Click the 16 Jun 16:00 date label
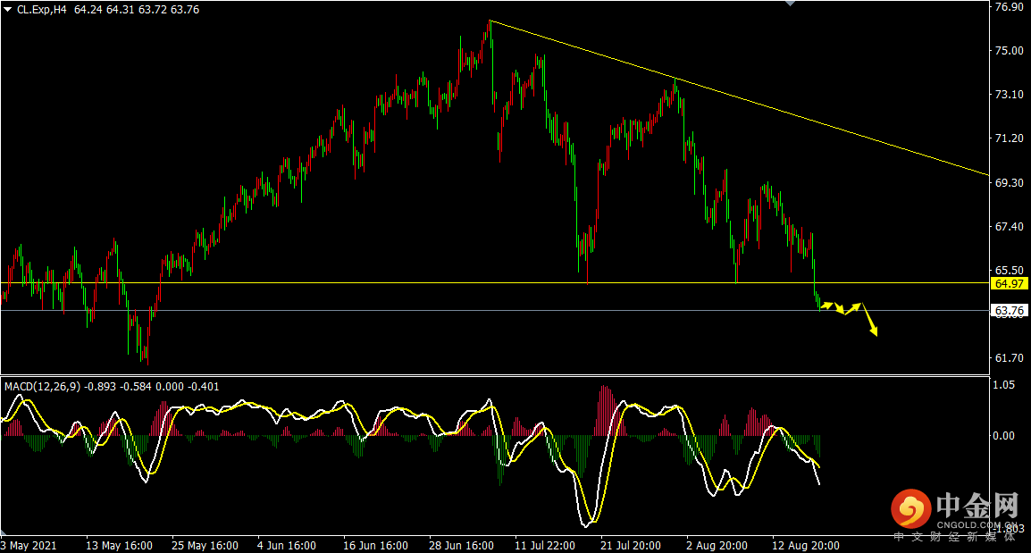 [375, 546]
